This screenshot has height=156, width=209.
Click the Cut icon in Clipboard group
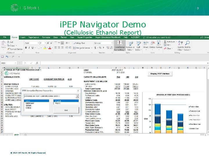[8, 42]
